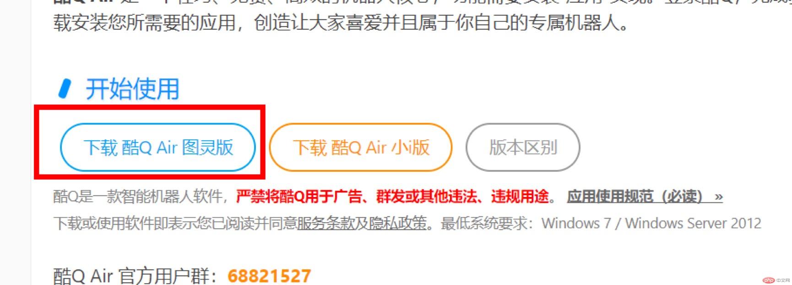
Task: Download 酷Q Air 图灵版
Action: tap(158, 148)
